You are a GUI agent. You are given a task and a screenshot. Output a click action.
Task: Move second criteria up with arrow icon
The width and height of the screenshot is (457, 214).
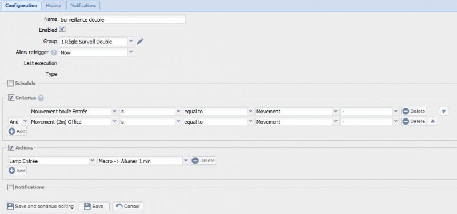[432, 122]
